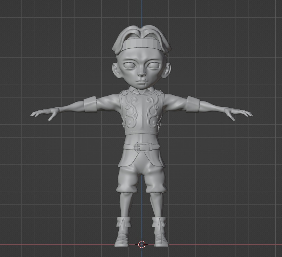Click the character's nose
Image resolution: width=282 pixels, height=257 pixels.
[x=141, y=73]
